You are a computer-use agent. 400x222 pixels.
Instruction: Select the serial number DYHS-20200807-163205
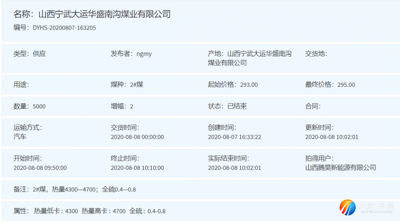pyautogui.click(x=64, y=28)
